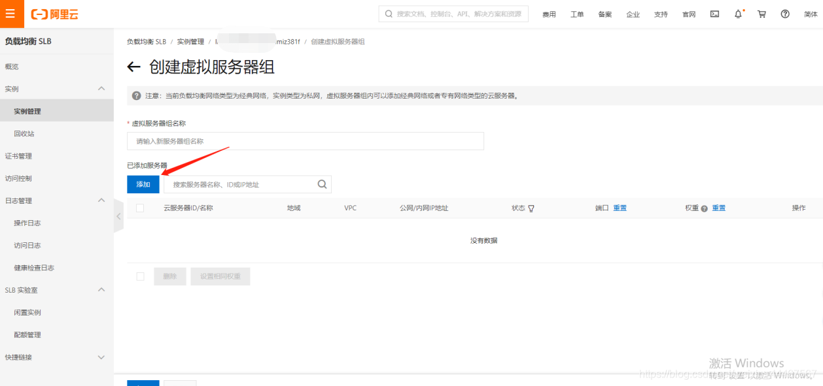Check the checkbox beside the 删除 button
The width and height of the screenshot is (823, 386).
[x=140, y=276]
